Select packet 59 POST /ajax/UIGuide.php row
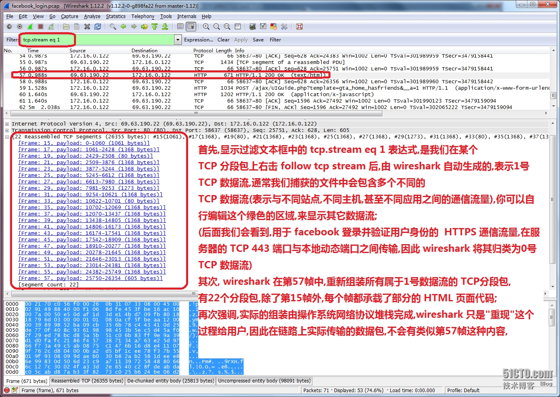The image size is (560, 397). click(277, 88)
